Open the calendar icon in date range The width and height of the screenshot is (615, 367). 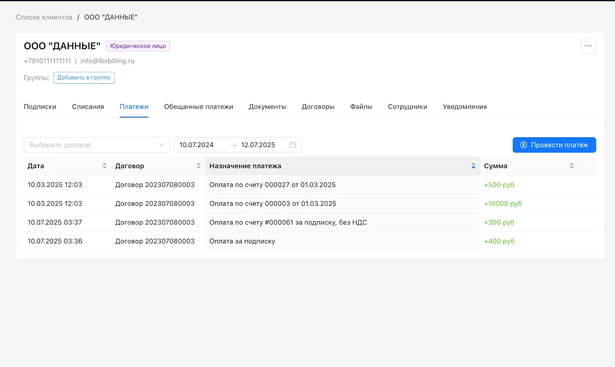click(293, 145)
